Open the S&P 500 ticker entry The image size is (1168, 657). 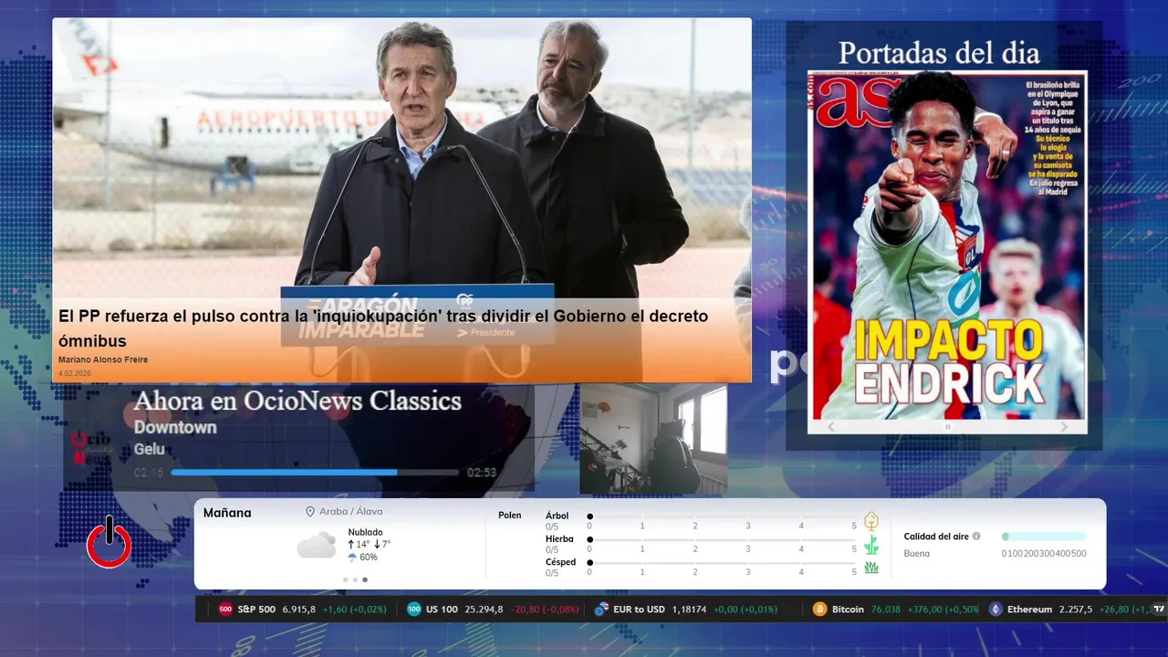(302, 610)
